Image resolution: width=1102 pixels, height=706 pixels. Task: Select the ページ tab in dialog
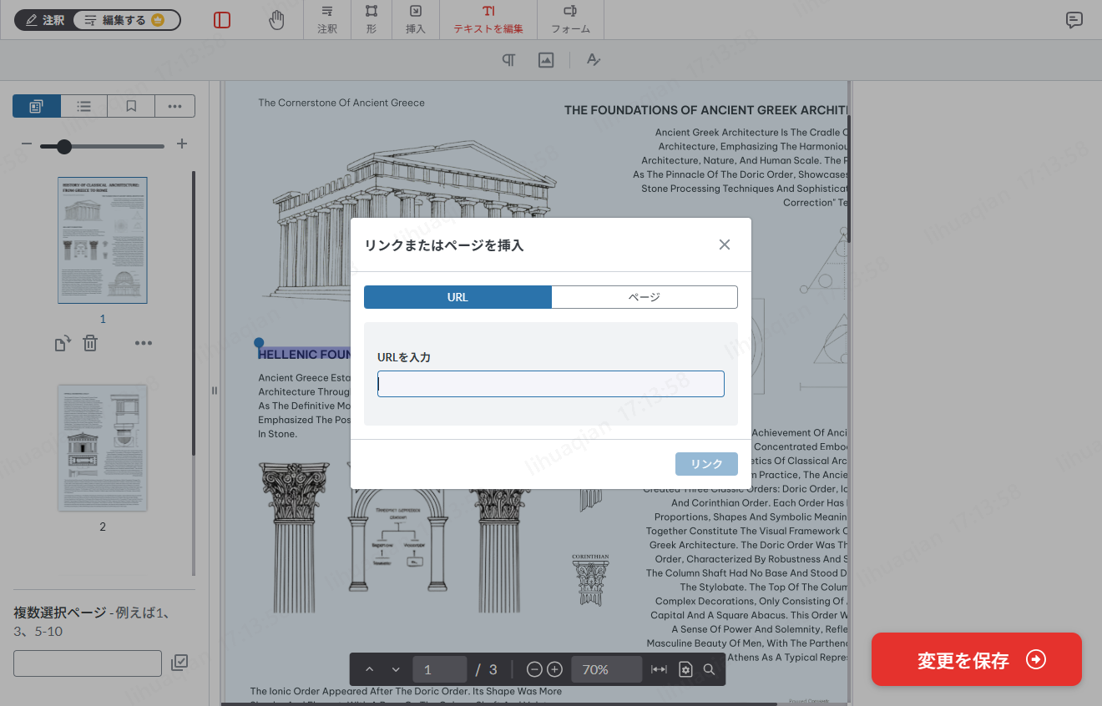pos(645,297)
